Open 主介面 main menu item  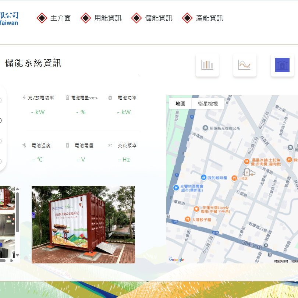coord(54,18)
